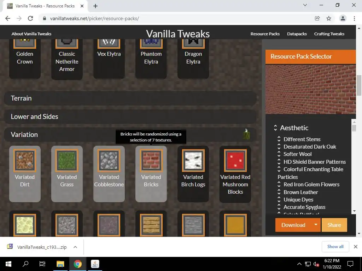This screenshot has width=362, height=271.
Task: Click reorder arrows beside Softer Wool
Action: (x=279, y=154)
